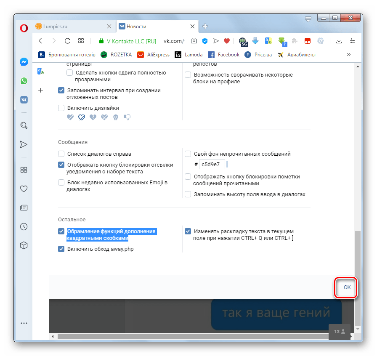The width and height of the screenshot is (377, 356).
Task: Open Speed Dial grid in sidebar
Action: click(x=24, y=170)
